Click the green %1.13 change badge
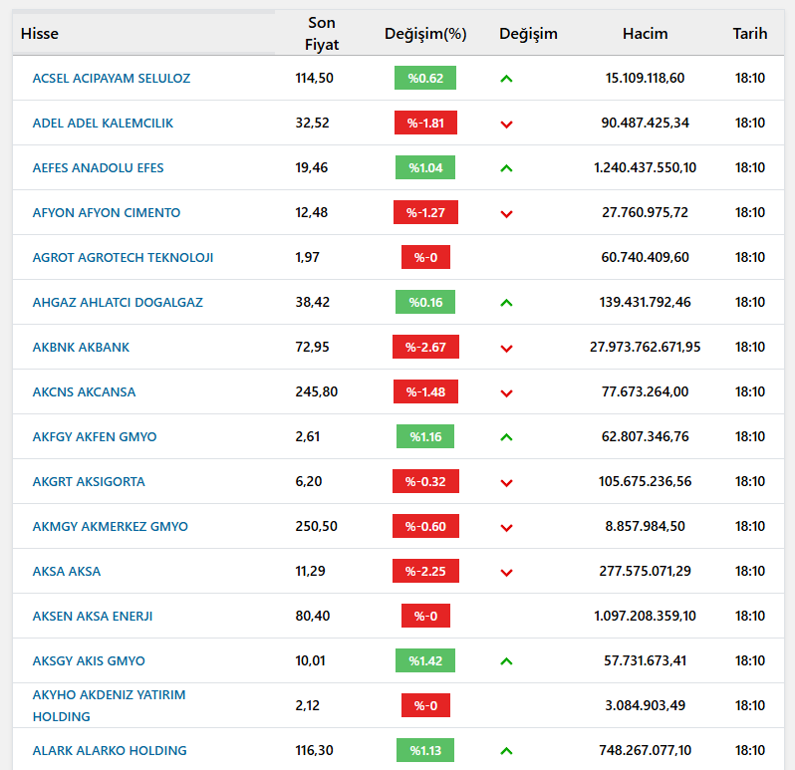795x770 pixels. pos(425,750)
